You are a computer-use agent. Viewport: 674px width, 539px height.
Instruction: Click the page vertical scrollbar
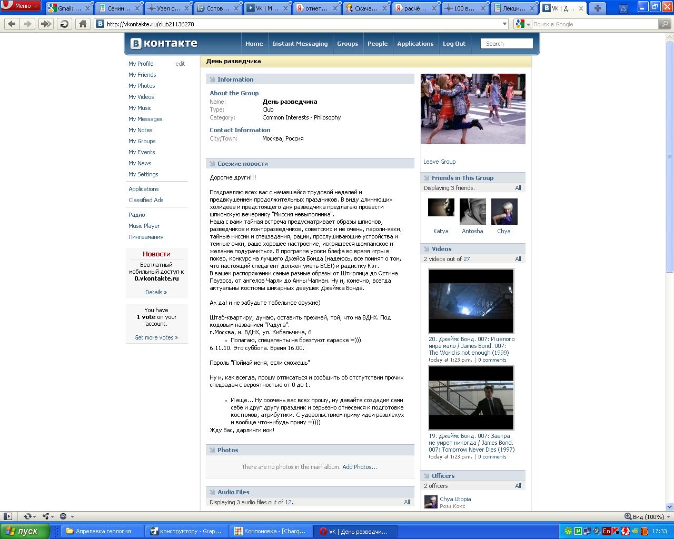click(670, 271)
